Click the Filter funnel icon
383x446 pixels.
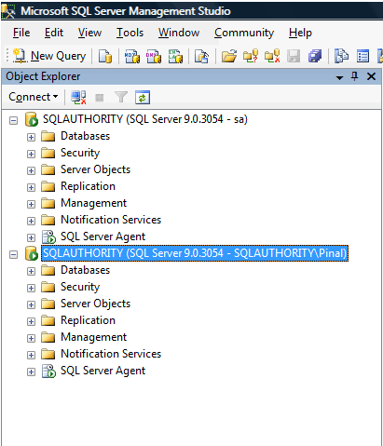coord(121,98)
